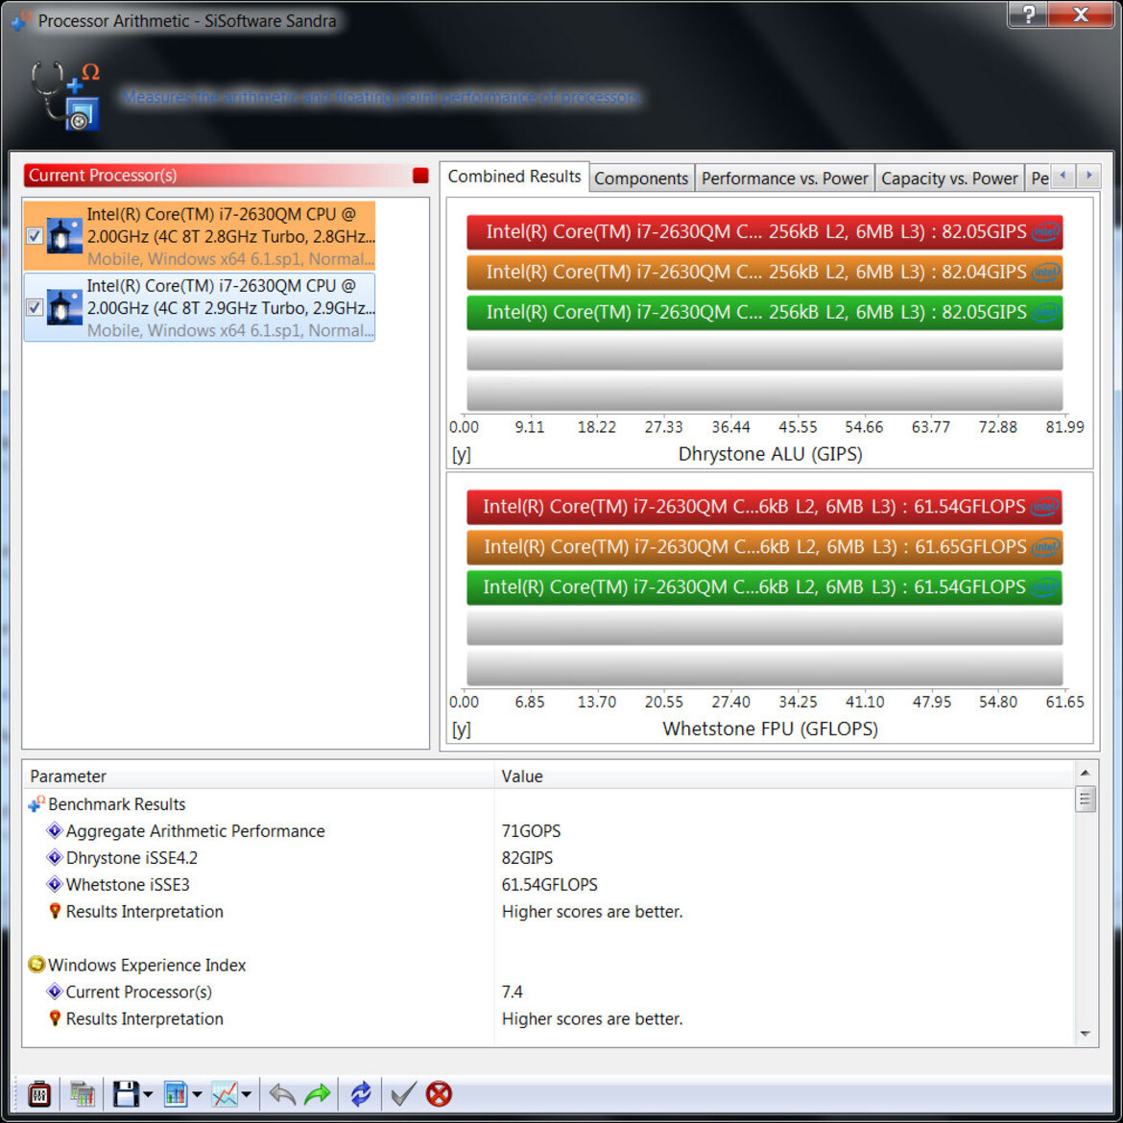Click lighthouse icon of 2.8GHz Turbo processor entry

tap(63, 235)
